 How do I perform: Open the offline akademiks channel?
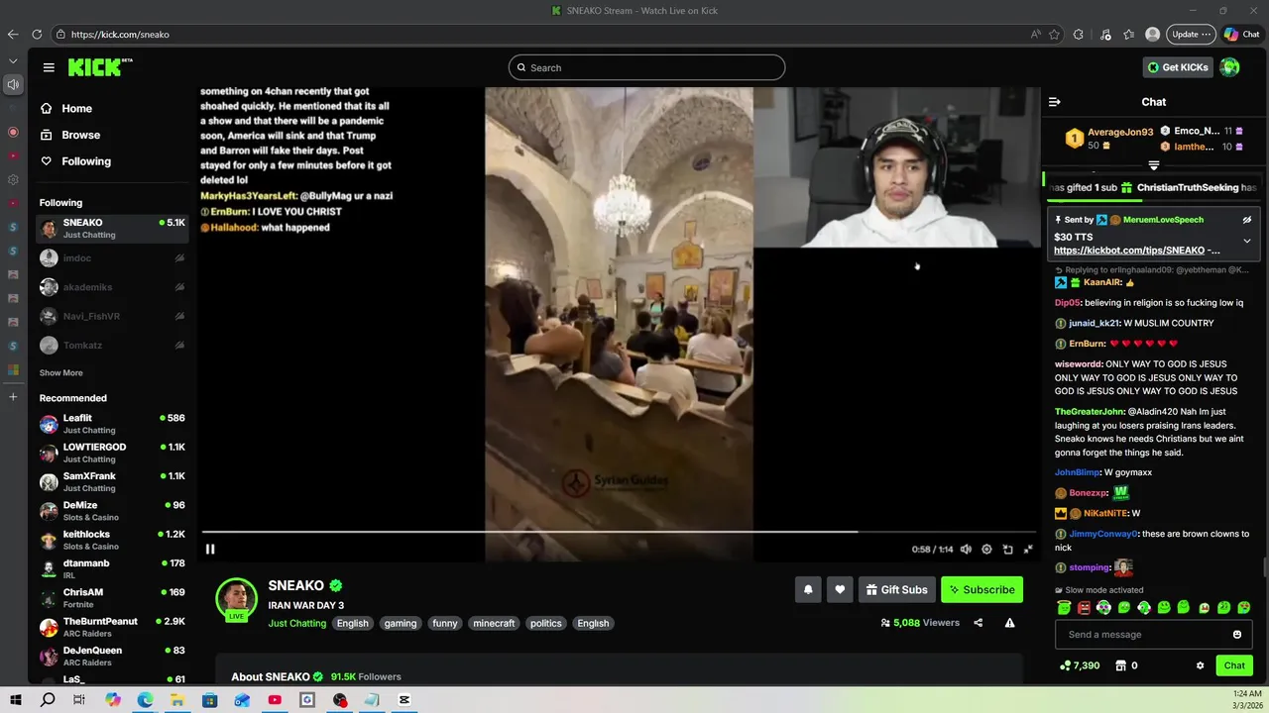tap(112, 287)
